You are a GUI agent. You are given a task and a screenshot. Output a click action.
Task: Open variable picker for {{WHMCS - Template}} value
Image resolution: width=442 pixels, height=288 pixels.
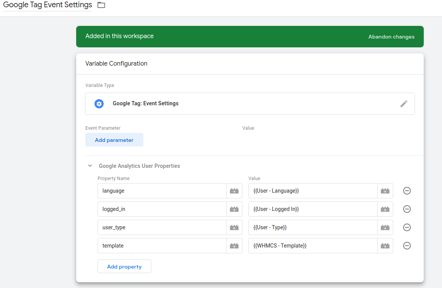385,246
